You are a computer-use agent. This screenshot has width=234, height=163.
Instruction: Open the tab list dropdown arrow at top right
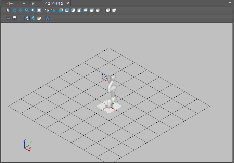pyautogui.click(x=230, y=2)
